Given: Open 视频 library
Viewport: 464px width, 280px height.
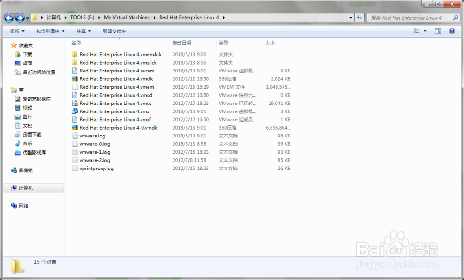Looking at the screenshot, I should 27,108.
